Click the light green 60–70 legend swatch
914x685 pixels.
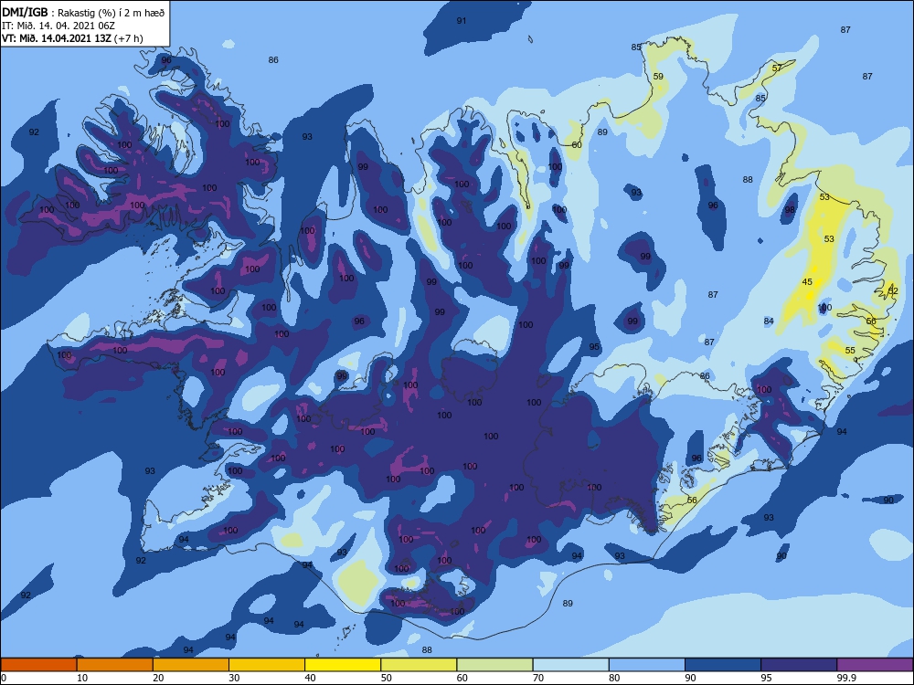494,665
